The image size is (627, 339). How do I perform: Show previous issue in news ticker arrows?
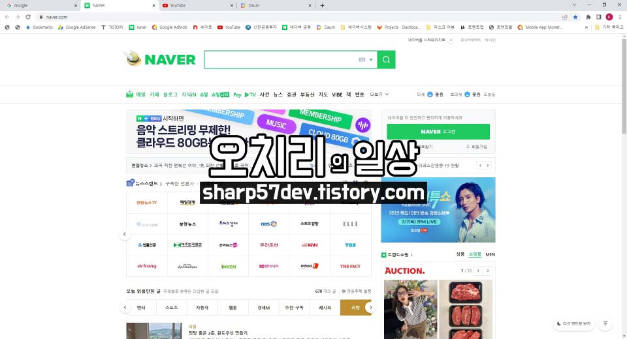pos(480,166)
